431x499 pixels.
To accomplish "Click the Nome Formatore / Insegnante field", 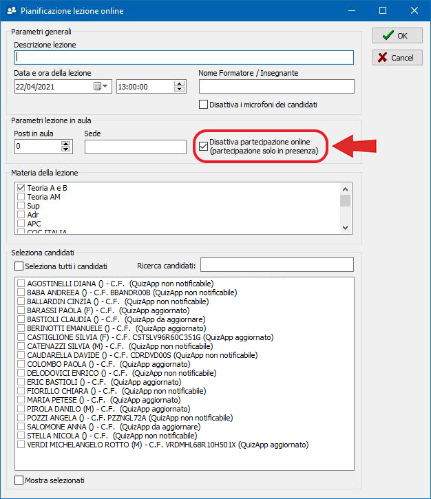I will pyautogui.click(x=276, y=86).
